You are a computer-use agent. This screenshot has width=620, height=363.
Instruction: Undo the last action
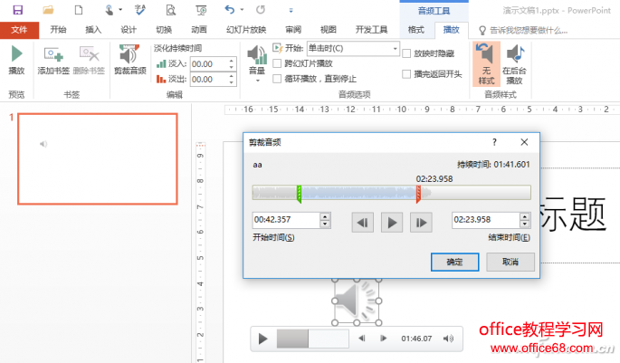[x=230, y=9]
